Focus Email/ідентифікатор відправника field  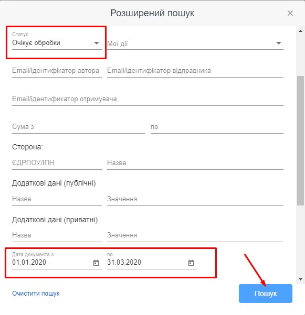[195, 71]
